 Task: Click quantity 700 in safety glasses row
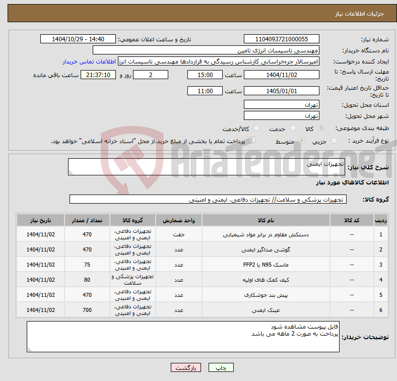click(87, 310)
